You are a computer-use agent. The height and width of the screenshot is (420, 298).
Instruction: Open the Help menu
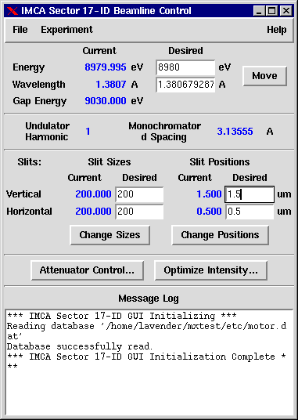pos(277,30)
